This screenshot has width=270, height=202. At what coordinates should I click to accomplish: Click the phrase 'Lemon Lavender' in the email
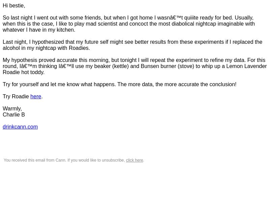coord(246,66)
